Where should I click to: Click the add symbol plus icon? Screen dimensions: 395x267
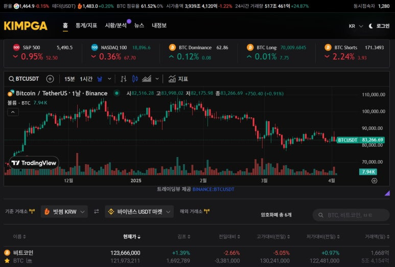pyautogui.click(x=50, y=79)
